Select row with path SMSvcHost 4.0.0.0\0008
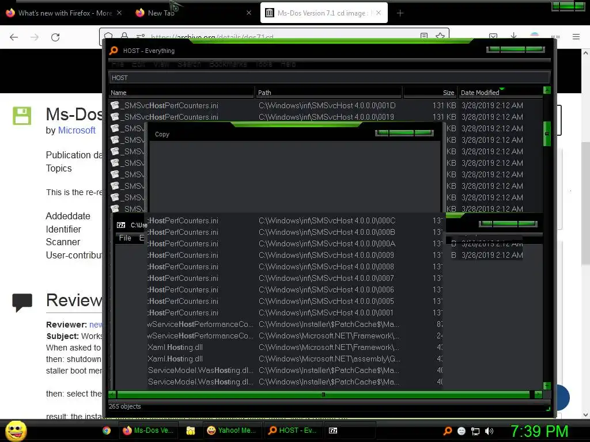This screenshot has width=590, height=442. click(x=294, y=267)
